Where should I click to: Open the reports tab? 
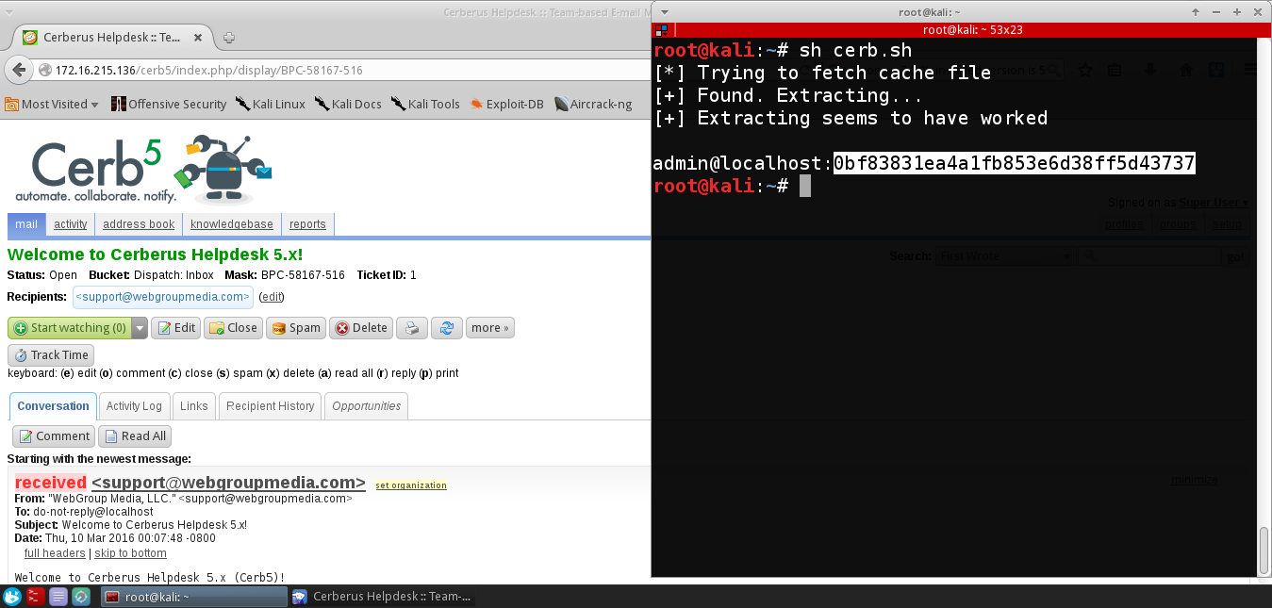[x=307, y=224]
